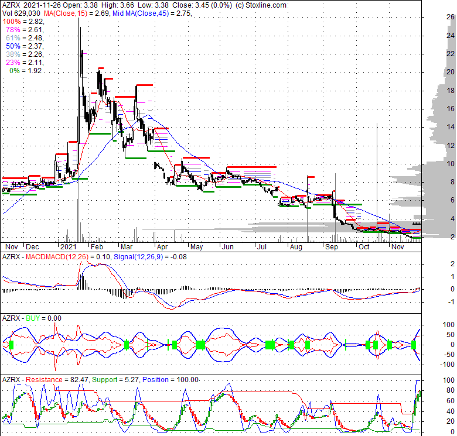457x436 pixels.
Task: Click the 50% = 2.37 retracement level
Action: [x=25, y=46]
